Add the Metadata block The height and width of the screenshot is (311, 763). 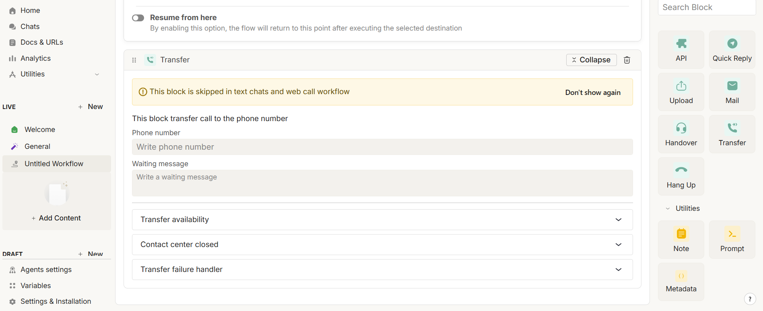[x=681, y=282]
